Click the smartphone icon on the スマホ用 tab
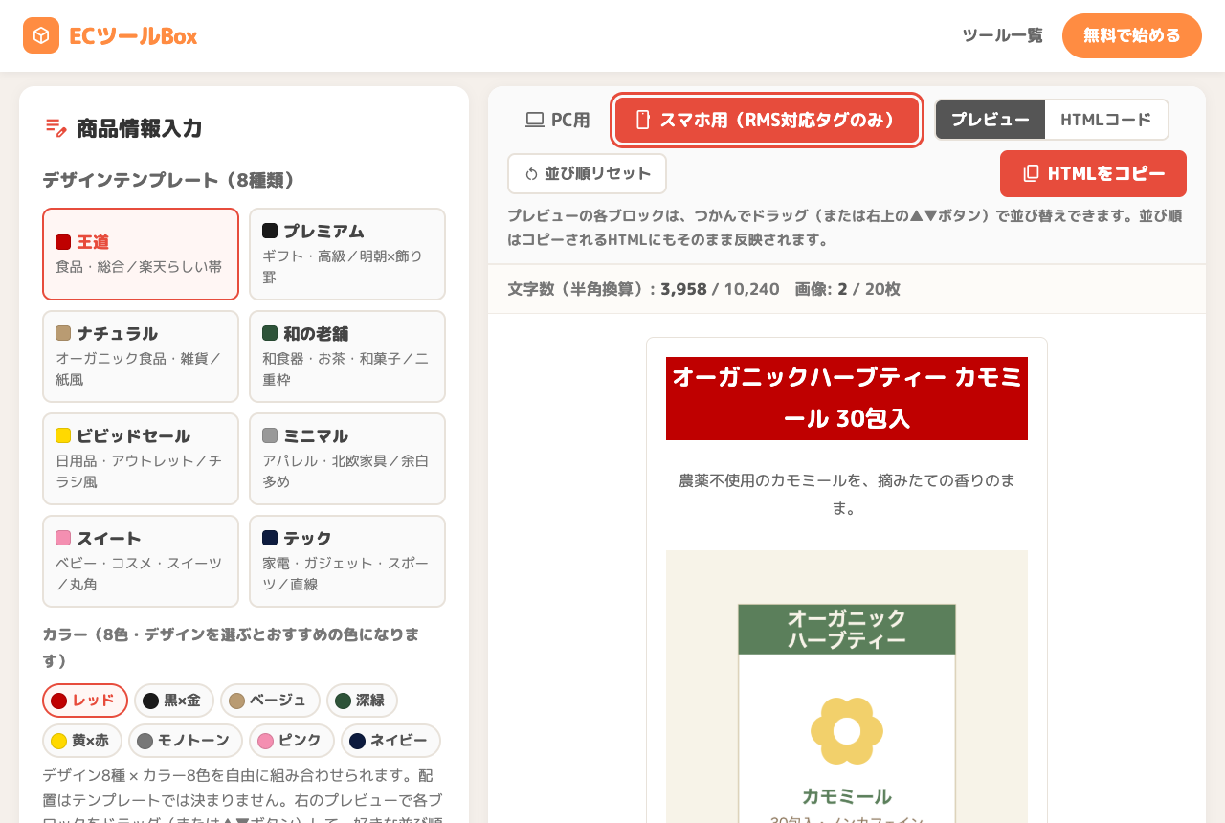 (x=643, y=120)
